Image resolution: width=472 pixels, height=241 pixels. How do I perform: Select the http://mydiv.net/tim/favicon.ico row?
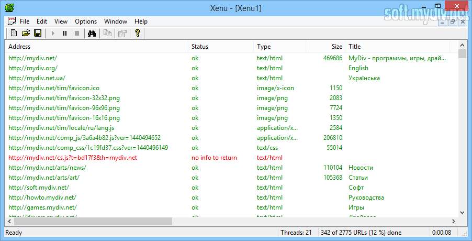click(x=54, y=88)
